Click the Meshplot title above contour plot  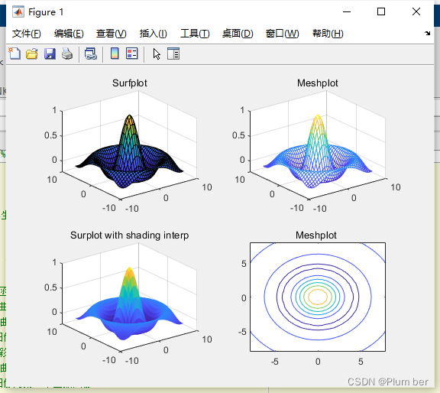tap(316, 235)
